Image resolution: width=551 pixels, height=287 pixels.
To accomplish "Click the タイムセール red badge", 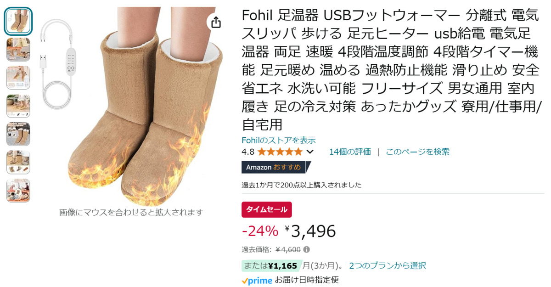I will pyautogui.click(x=267, y=209).
